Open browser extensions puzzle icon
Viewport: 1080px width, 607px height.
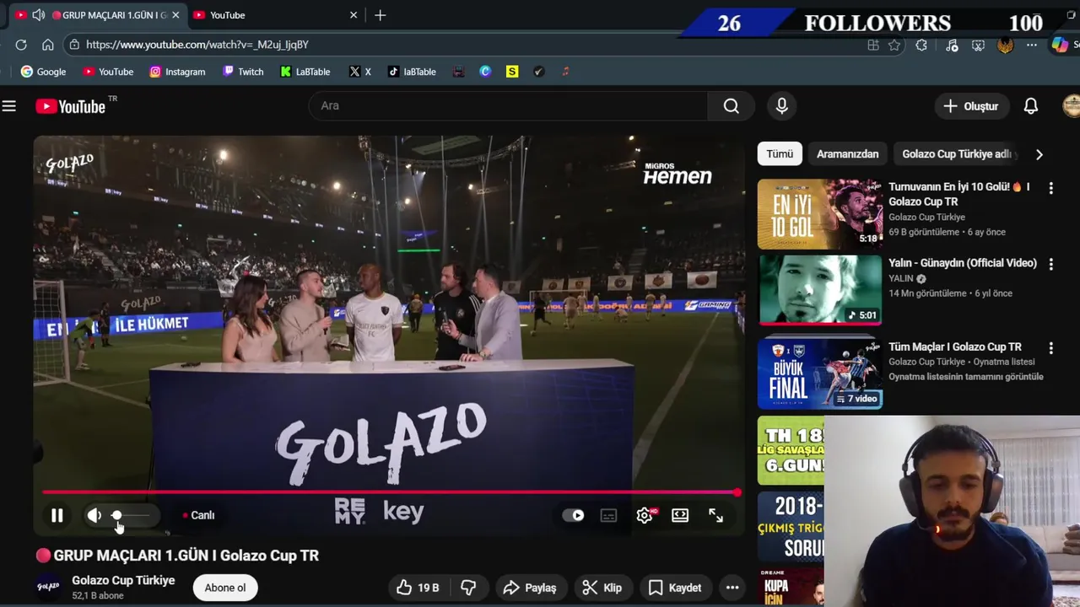921,46
